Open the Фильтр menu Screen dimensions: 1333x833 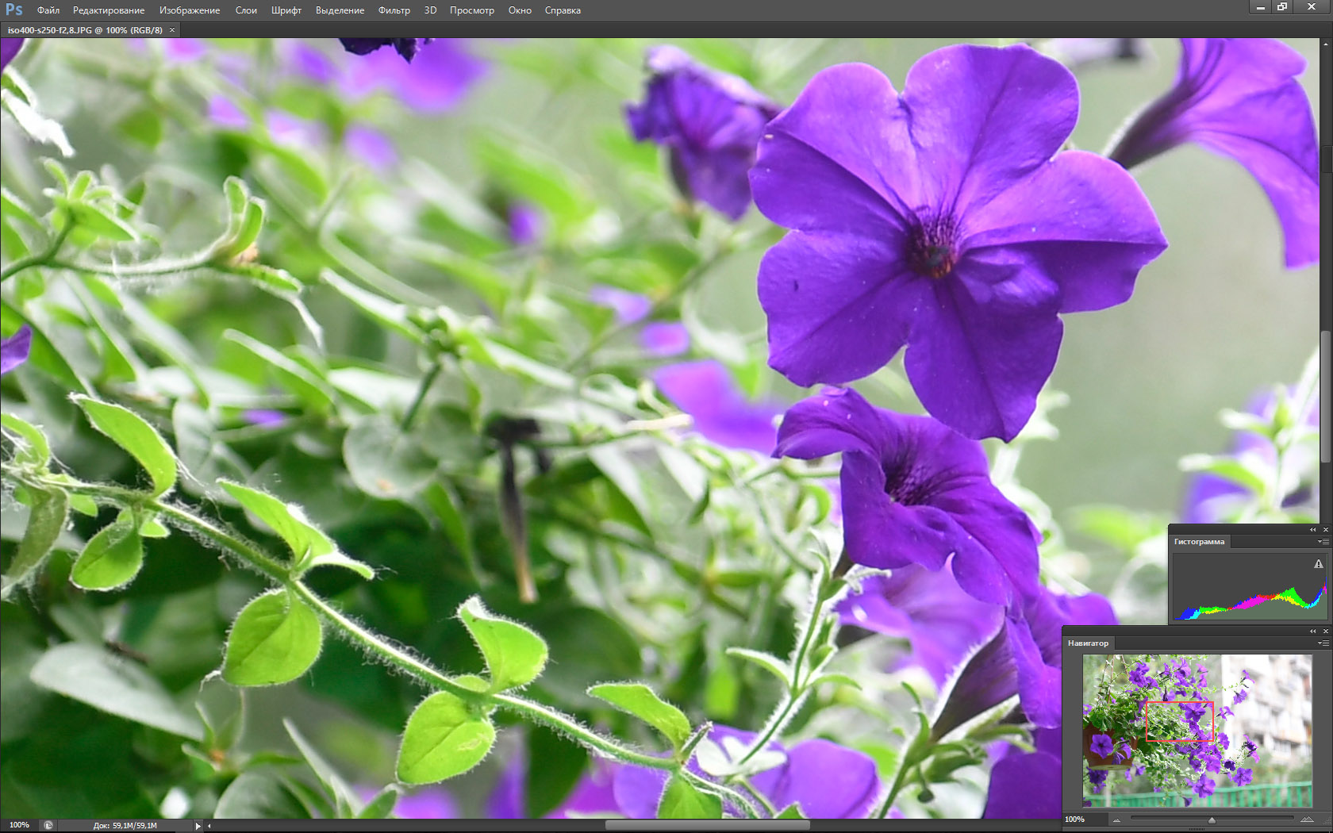click(x=394, y=10)
